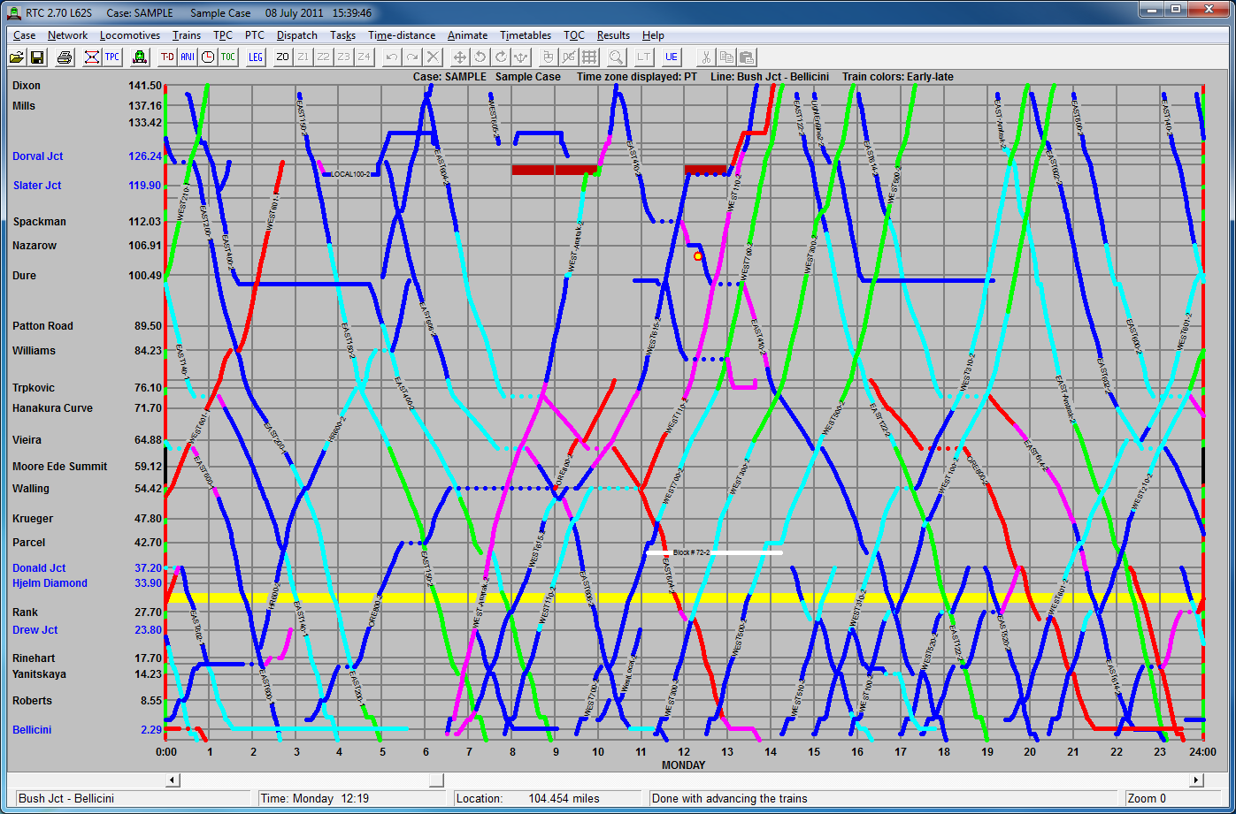The image size is (1236, 814).
Task: Click the horizontal scrollbar thumb
Action: tap(436, 780)
